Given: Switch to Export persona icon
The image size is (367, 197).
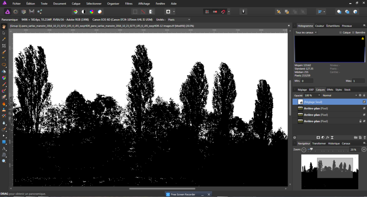Looking at the screenshot, I should (x=39, y=12).
